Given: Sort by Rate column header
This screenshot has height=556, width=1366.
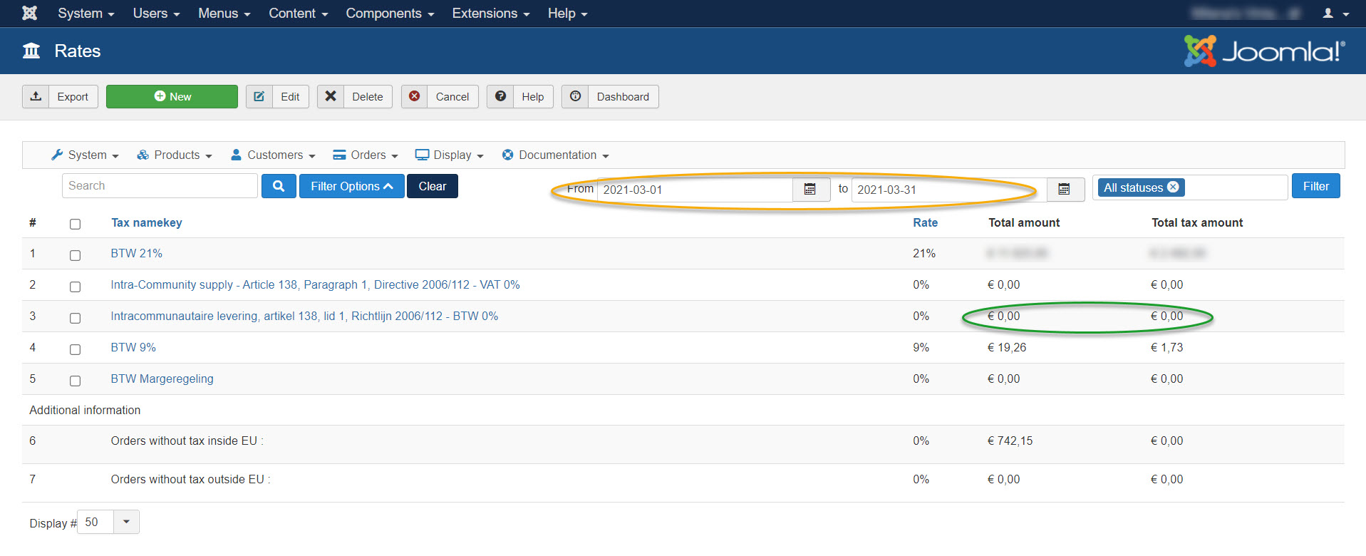Looking at the screenshot, I should (x=926, y=222).
